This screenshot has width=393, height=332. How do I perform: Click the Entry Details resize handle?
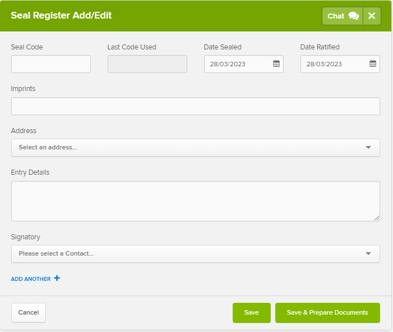(x=377, y=218)
